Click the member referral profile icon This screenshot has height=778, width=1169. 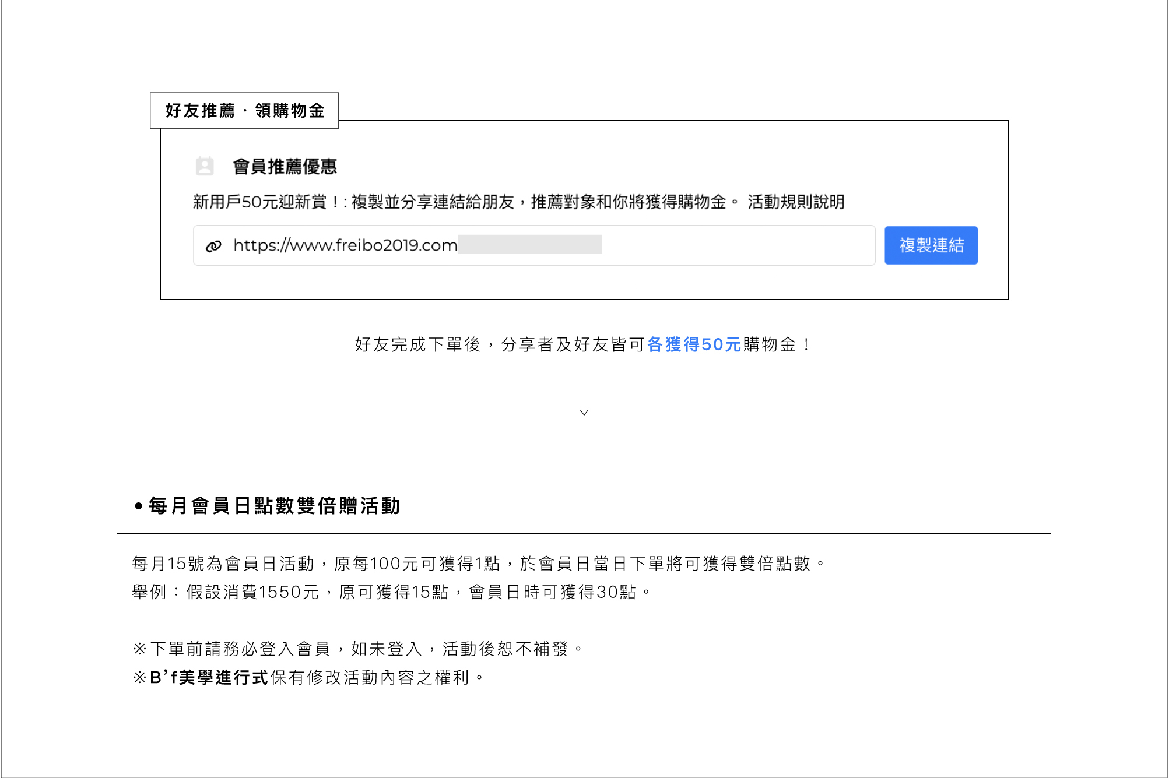coord(205,166)
